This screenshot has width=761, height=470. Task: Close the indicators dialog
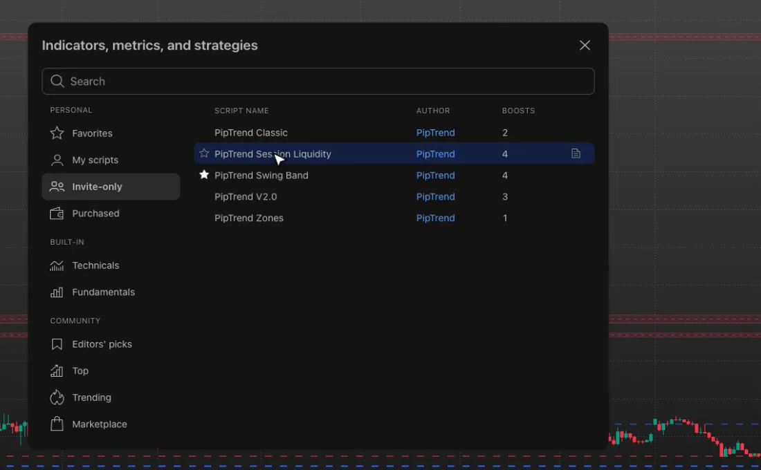(585, 45)
